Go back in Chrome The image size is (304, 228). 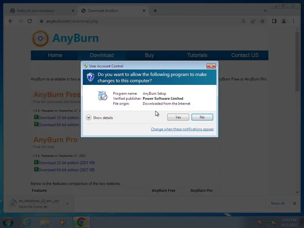tap(11, 21)
